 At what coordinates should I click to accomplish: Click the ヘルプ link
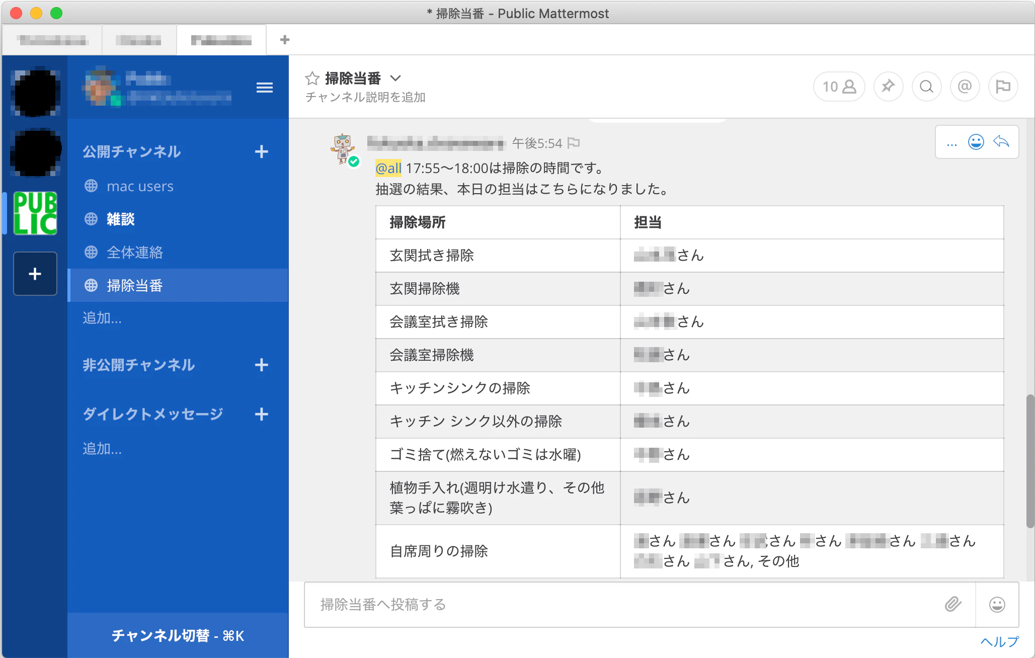(998, 641)
